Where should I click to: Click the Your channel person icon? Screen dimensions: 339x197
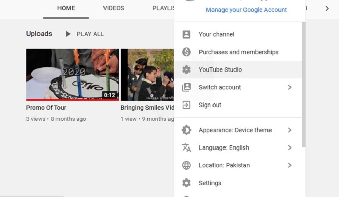point(186,34)
